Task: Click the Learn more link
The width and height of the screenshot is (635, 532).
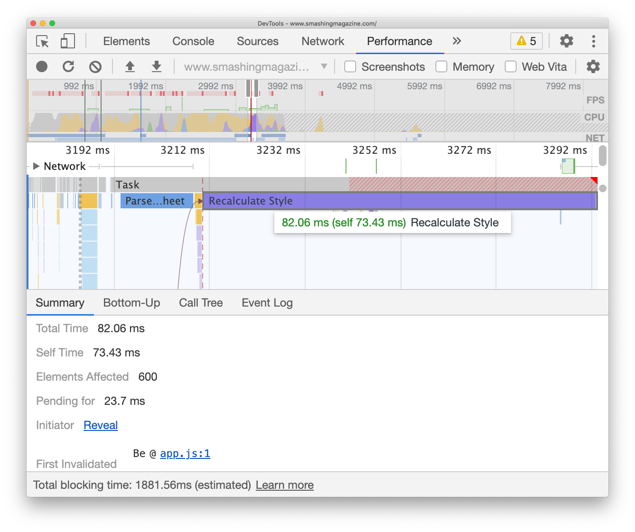Action: (285, 485)
